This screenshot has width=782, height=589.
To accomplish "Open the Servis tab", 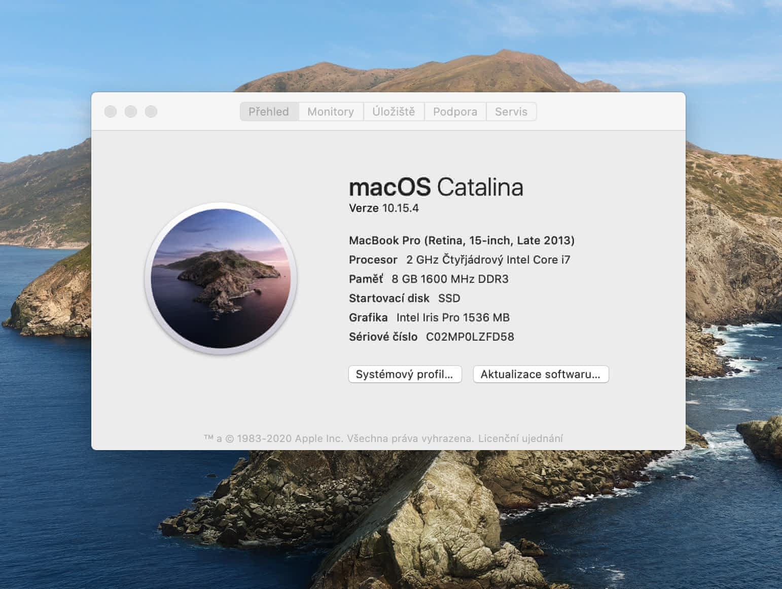I will click(x=511, y=112).
